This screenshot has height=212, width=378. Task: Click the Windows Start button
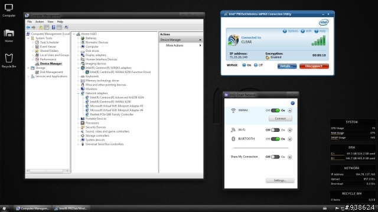pyautogui.click(x=4, y=208)
